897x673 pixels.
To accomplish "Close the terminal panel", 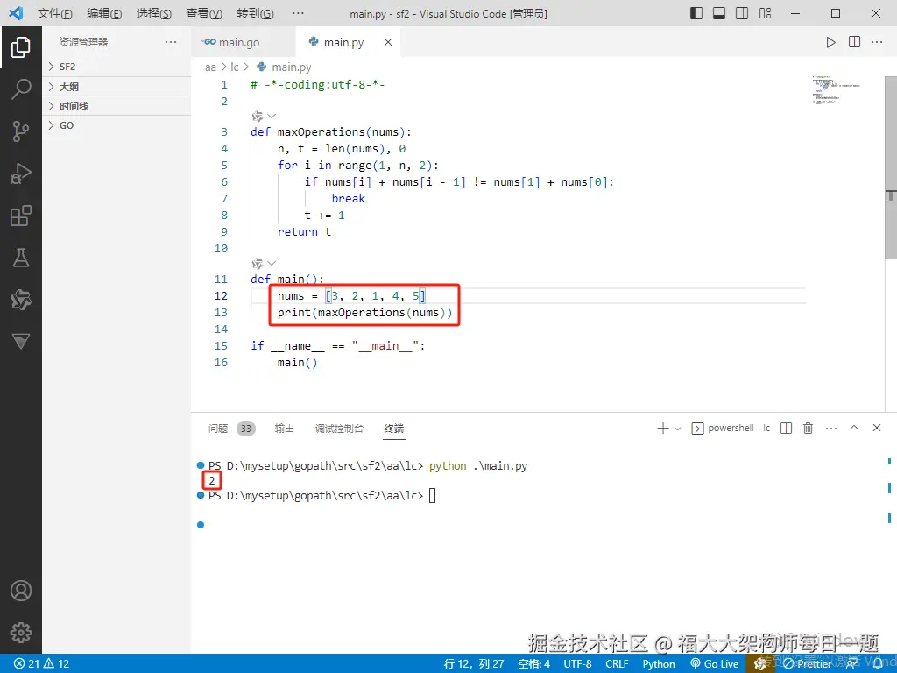I will tap(876, 428).
